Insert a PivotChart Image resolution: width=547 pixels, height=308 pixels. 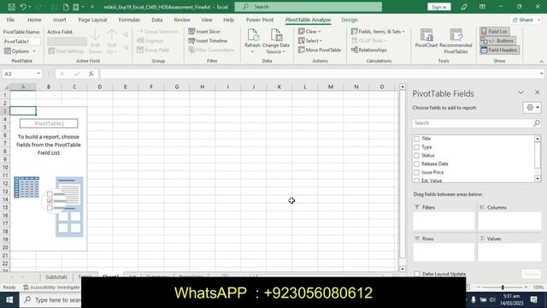tap(426, 38)
